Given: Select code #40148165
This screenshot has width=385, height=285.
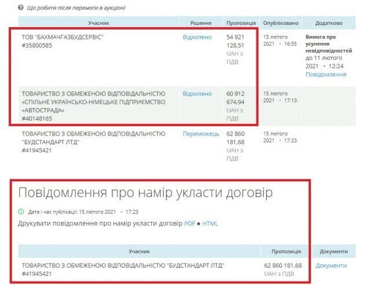Looking at the screenshot, I should (37, 119).
